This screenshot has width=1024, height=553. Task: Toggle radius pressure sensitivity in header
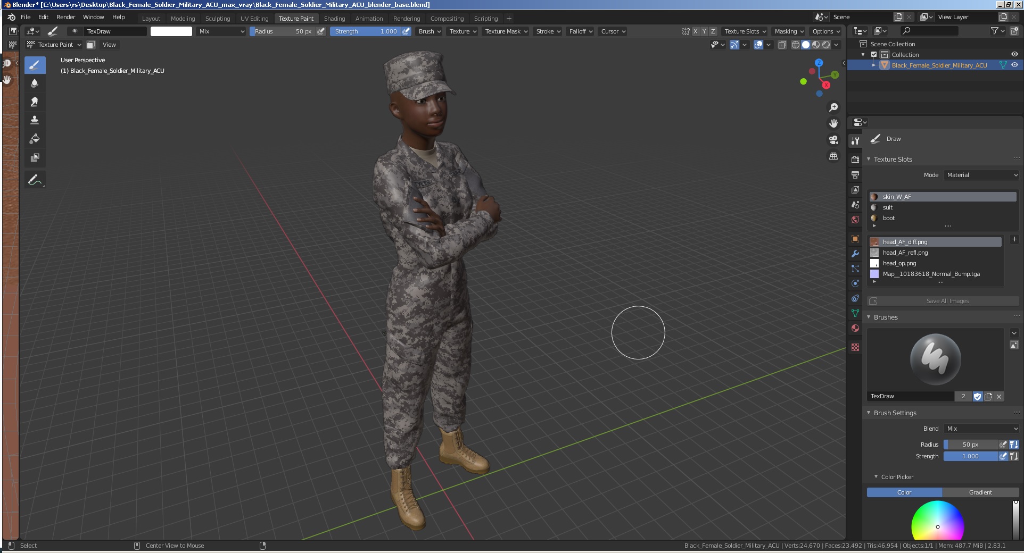pos(321,31)
